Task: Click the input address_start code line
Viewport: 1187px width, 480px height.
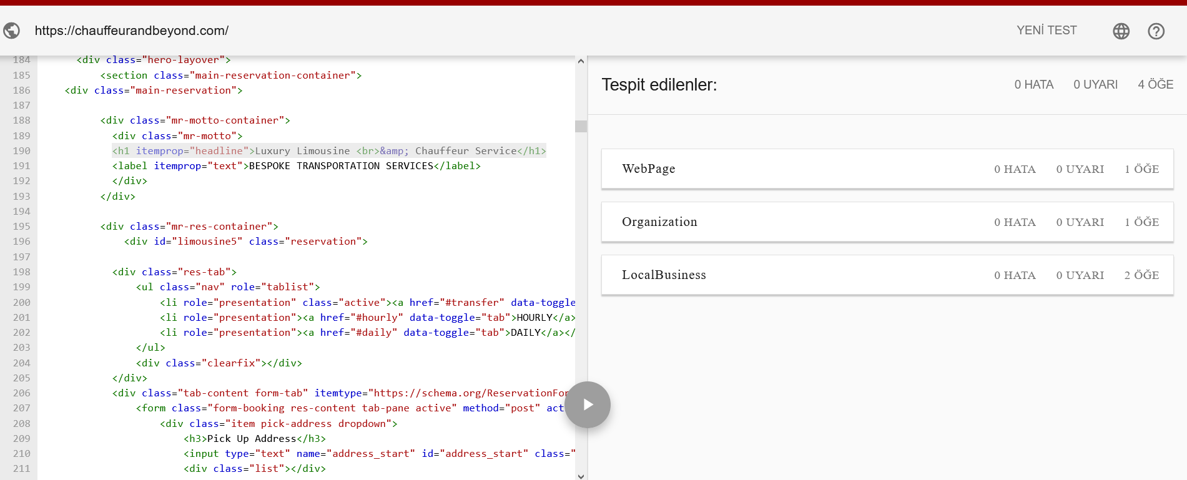Action: point(380,454)
